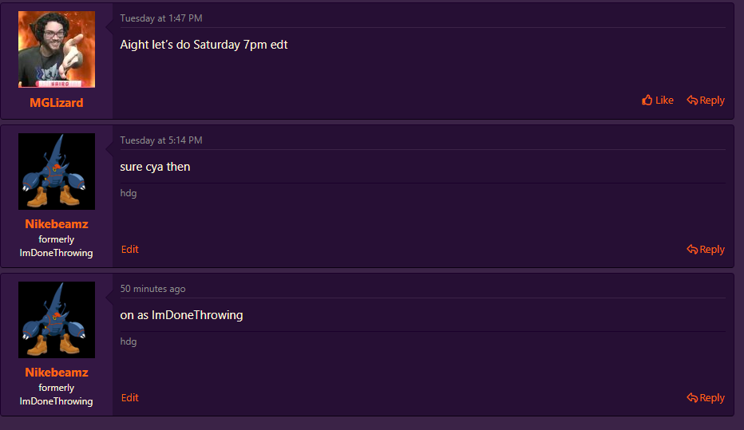Open Nikebeamz avatar beside the 50 minutes ago post
This screenshot has height=430, width=744.
[x=57, y=320]
